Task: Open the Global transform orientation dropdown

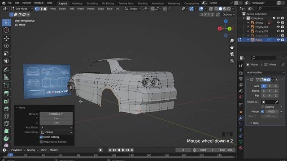Action: pos(133,9)
